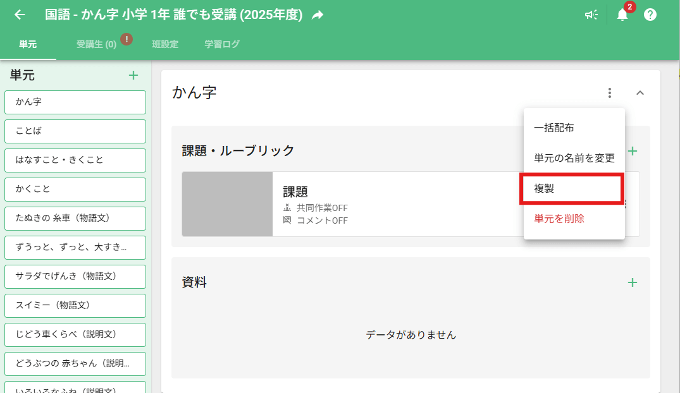The height and width of the screenshot is (393, 680).
Task: Open the announcements megaphone icon
Action: point(591,15)
